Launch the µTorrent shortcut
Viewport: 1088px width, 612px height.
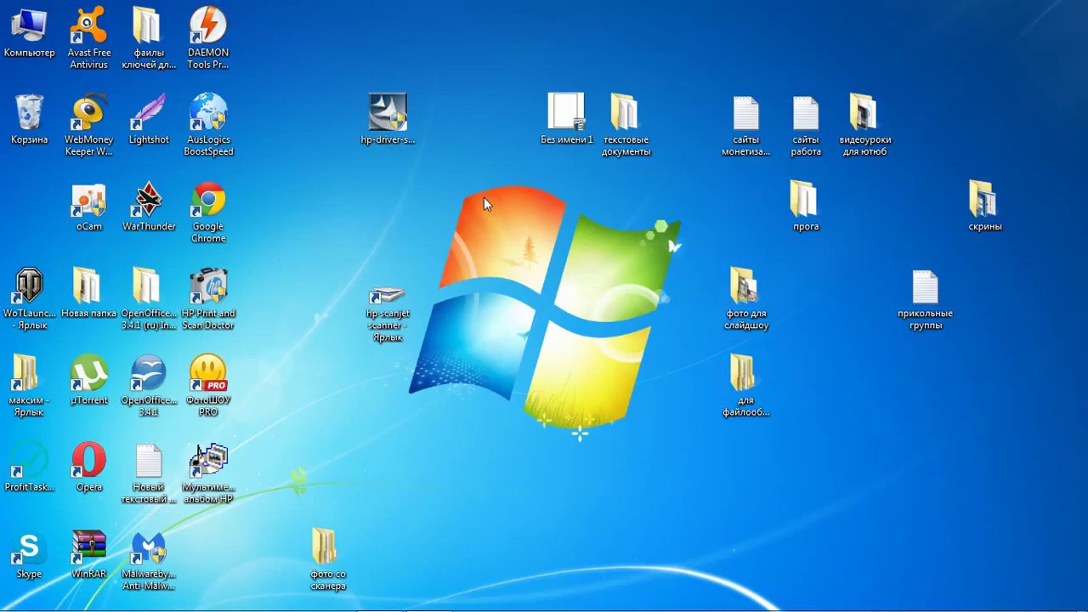89,381
